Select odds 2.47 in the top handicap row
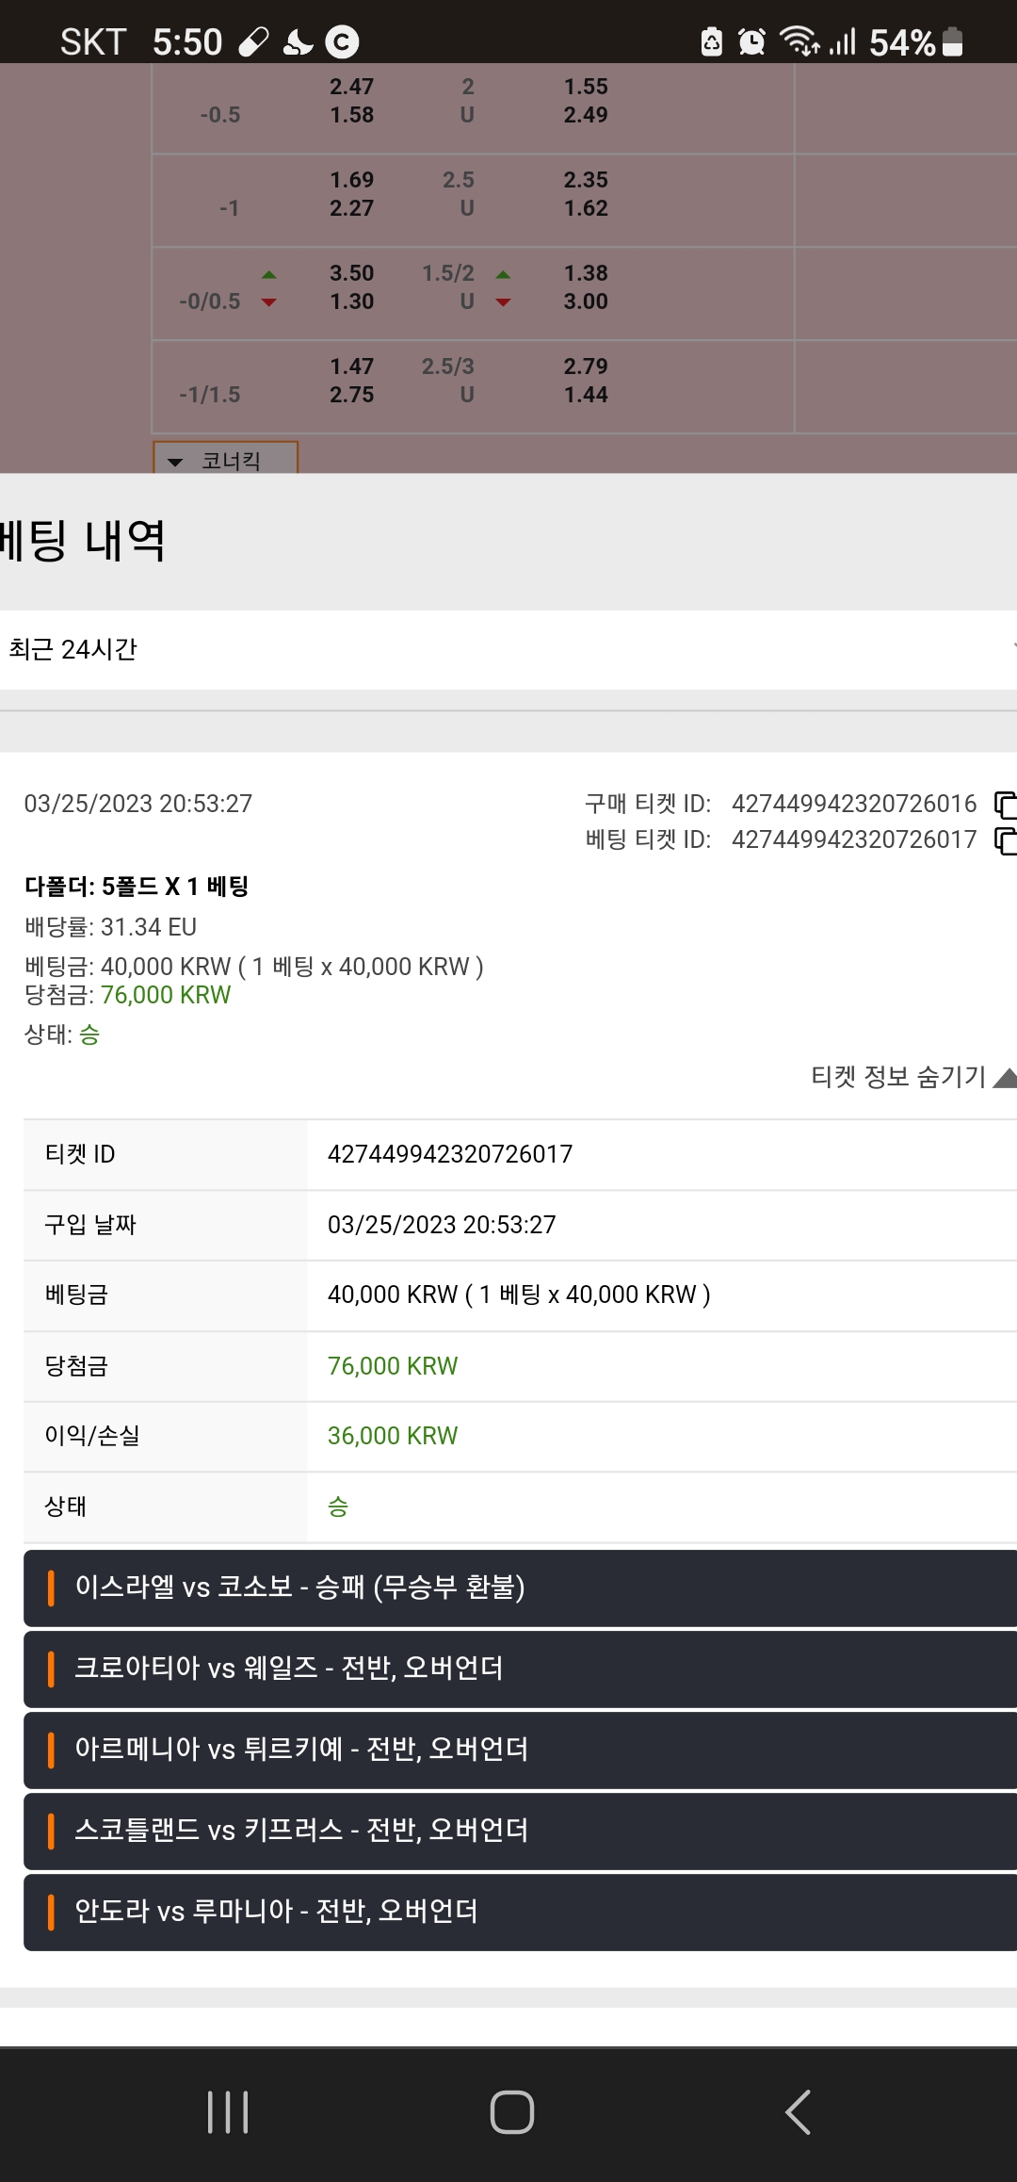The width and height of the screenshot is (1017, 2182). (351, 87)
